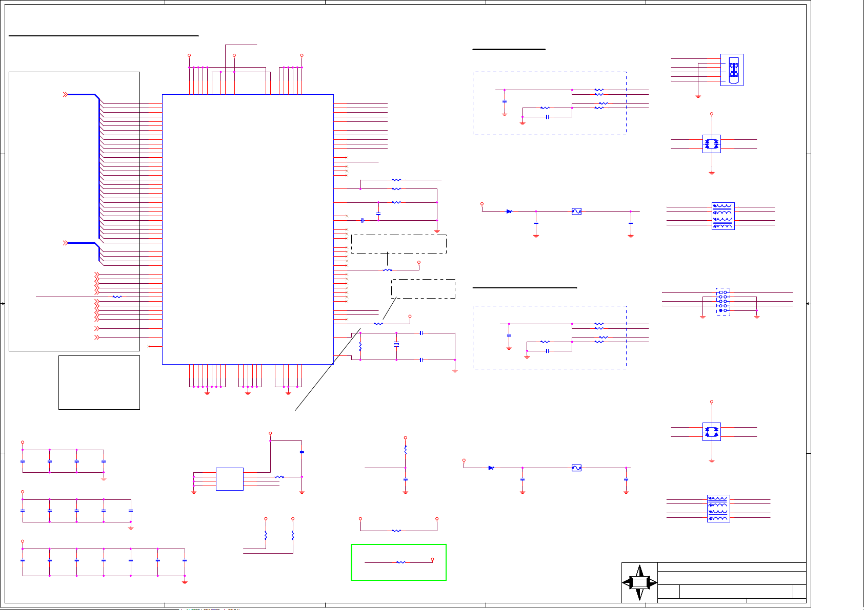Select the resistor on the long left wire
This screenshot has height=610, width=864.
117,297
